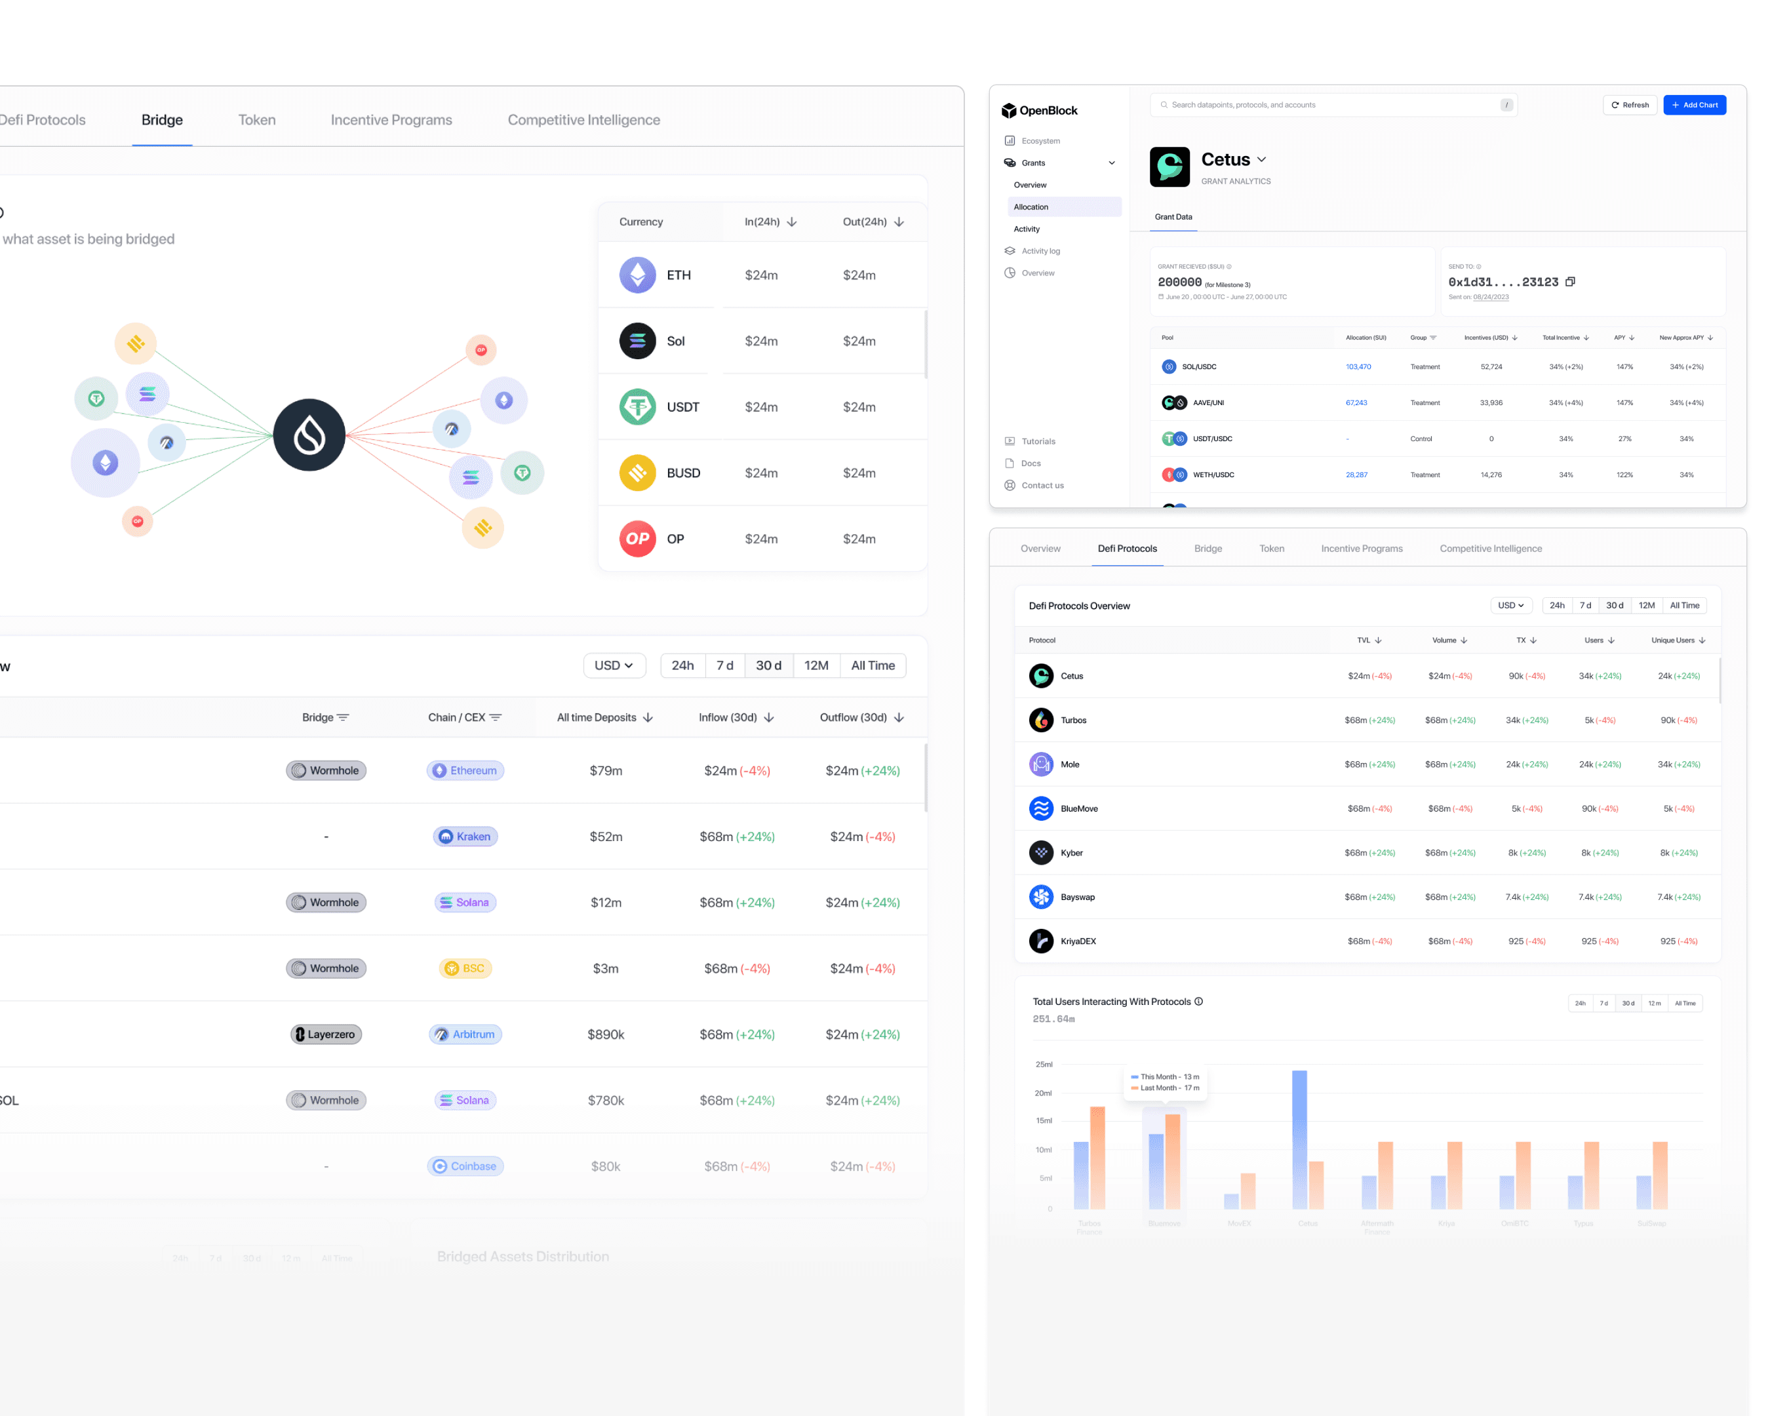Select the Turbos protocol logo

[x=1041, y=720]
